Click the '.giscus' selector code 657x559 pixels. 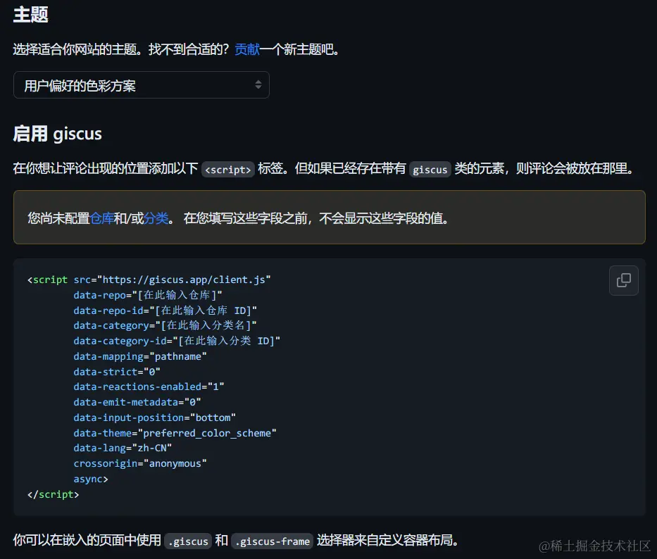point(188,541)
